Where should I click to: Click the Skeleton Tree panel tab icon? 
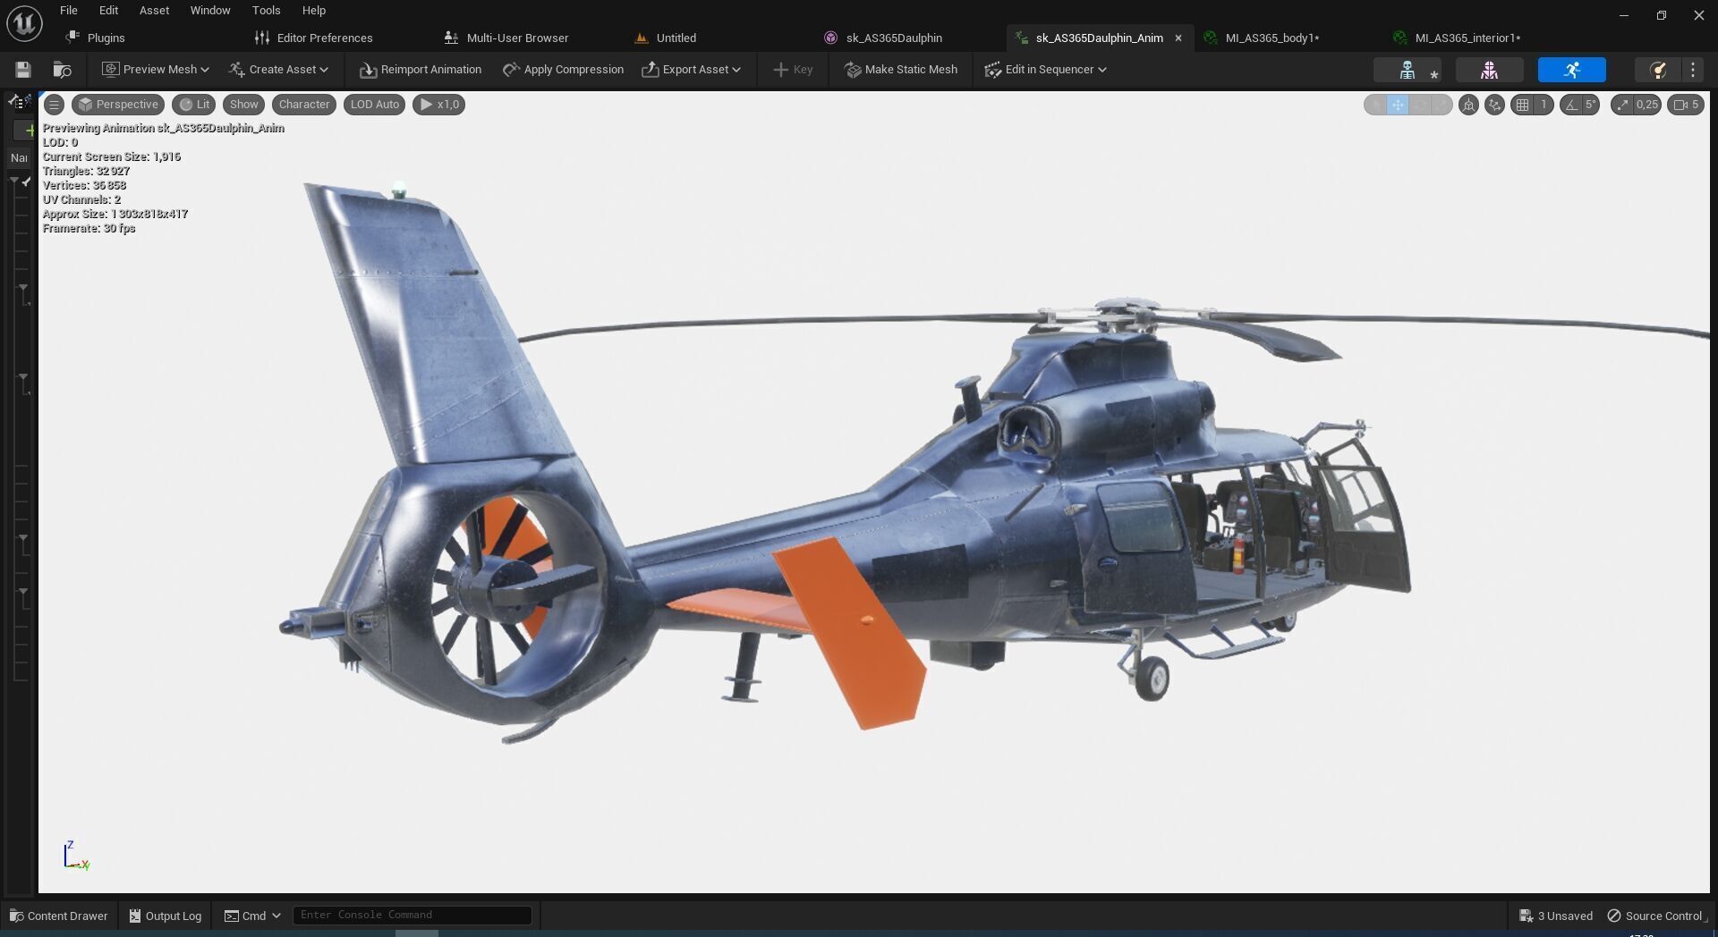tap(20, 102)
